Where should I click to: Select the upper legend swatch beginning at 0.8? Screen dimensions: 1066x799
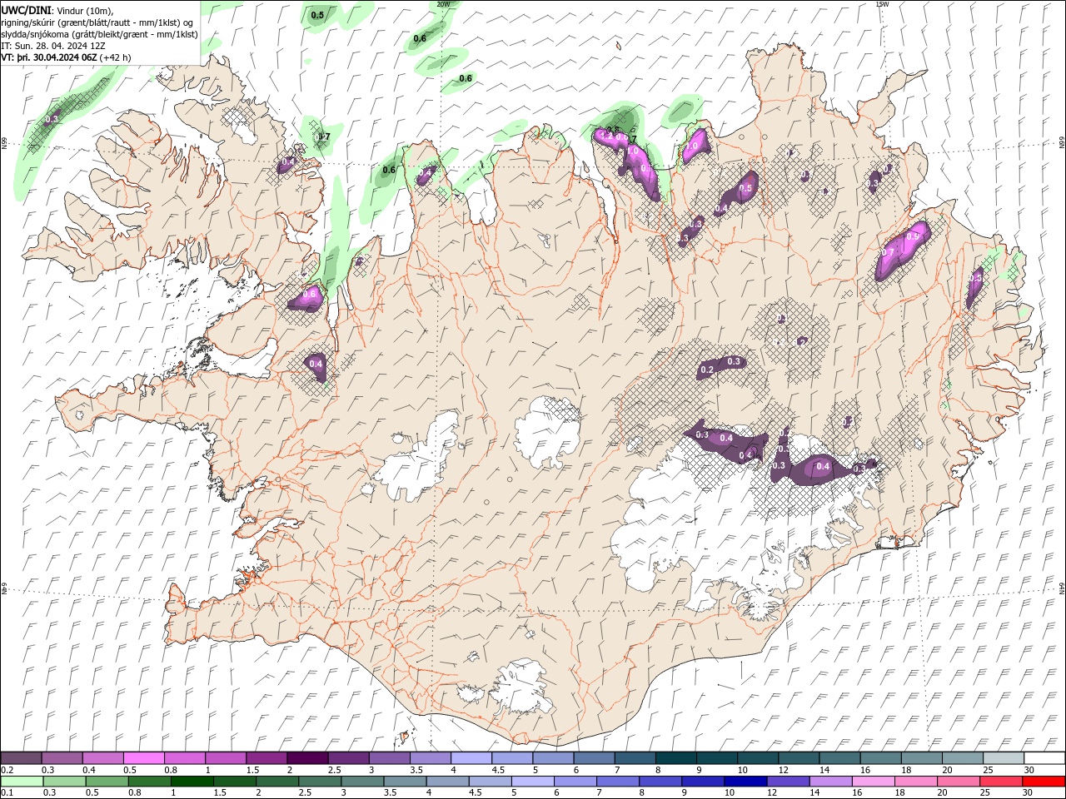click(x=185, y=758)
